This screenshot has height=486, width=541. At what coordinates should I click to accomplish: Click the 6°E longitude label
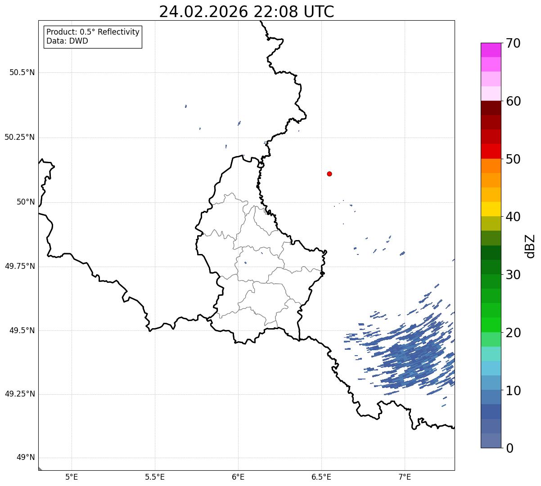(x=238, y=477)
